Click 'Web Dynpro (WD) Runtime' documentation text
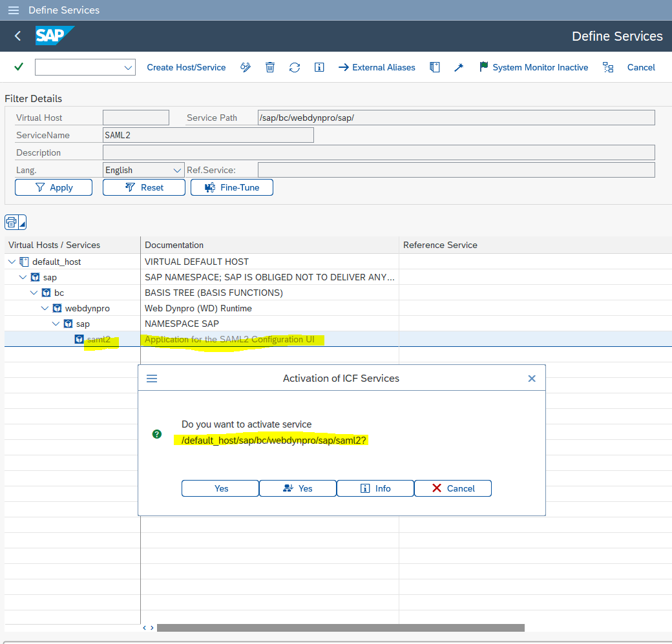This screenshot has width=672, height=644. point(198,309)
